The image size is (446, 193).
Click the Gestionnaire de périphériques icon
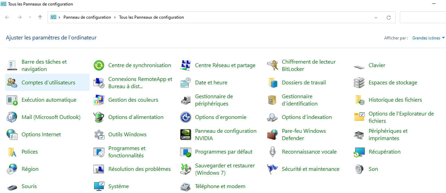[x=186, y=100]
